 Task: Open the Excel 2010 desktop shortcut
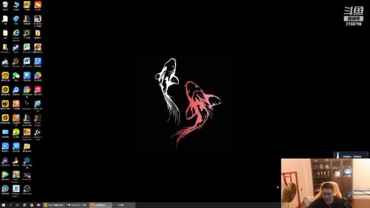click(x=27, y=49)
